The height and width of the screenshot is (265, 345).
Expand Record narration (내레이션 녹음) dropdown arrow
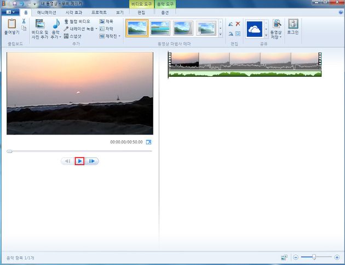[x=96, y=29]
